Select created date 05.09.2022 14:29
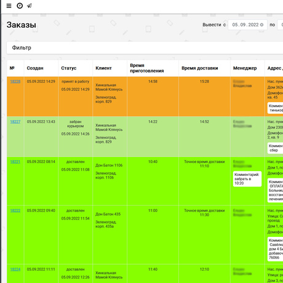The width and height of the screenshot is (283, 283). pos(41,82)
